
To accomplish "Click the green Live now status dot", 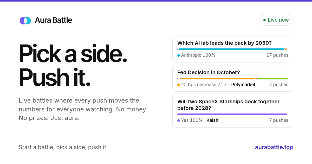I will coord(264,20).
